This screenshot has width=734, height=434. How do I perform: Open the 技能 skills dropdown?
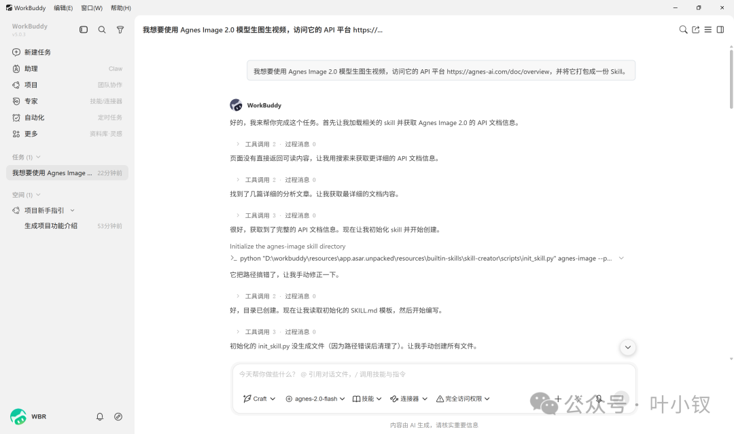point(367,399)
